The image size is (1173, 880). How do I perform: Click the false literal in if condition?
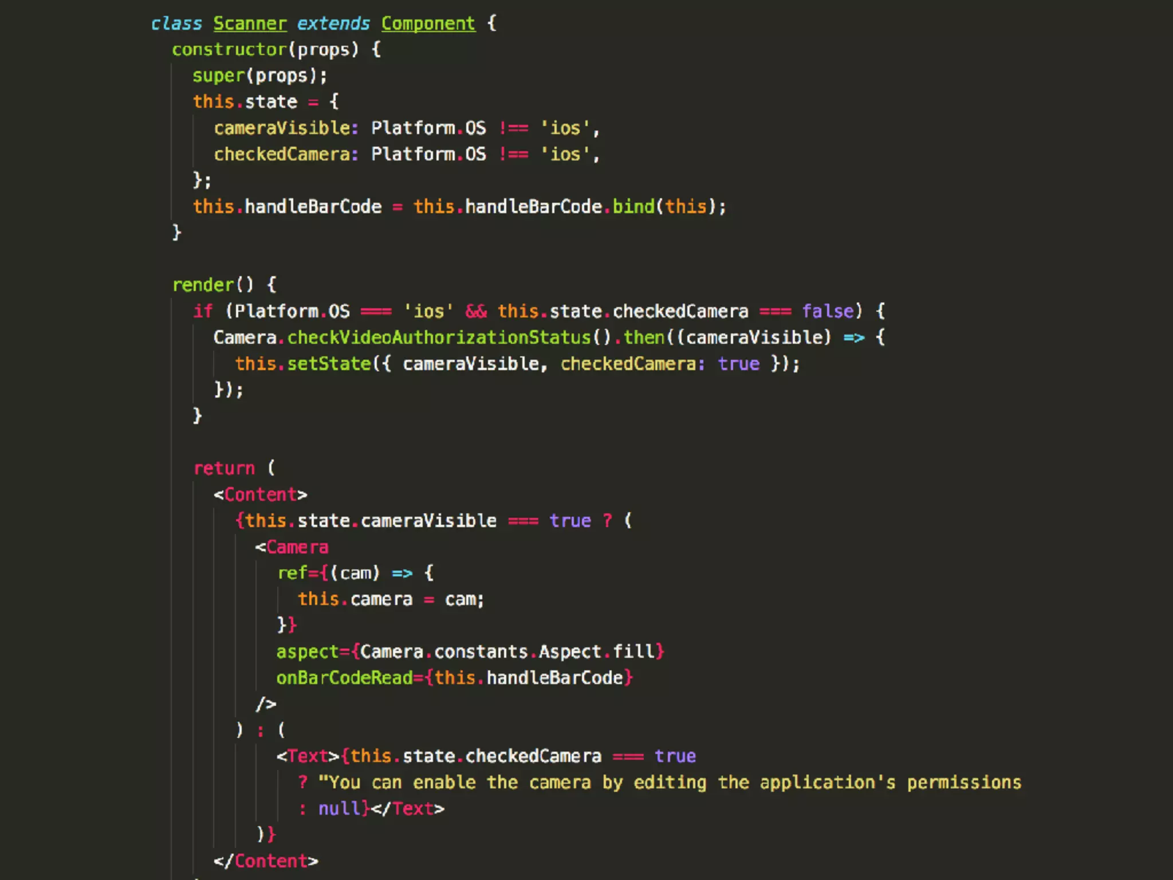(x=827, y=311)
